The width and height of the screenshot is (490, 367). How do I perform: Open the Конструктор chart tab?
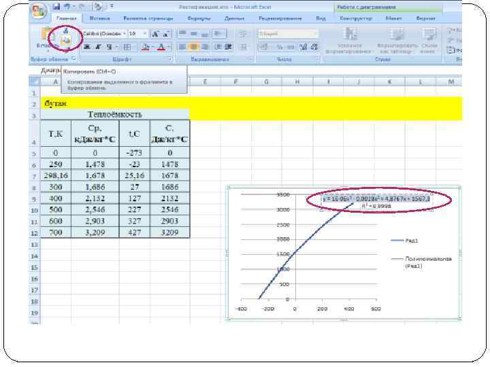(356, 18)
